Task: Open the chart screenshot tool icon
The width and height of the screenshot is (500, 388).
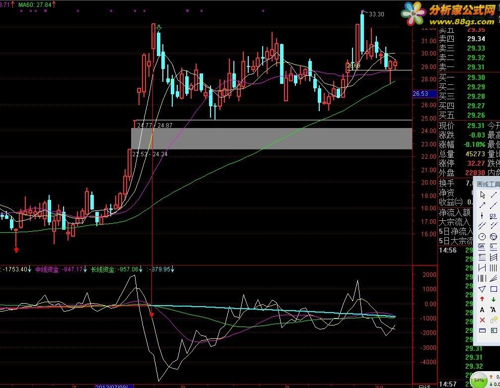Action: pyautogui.click(x=494, y=330)
